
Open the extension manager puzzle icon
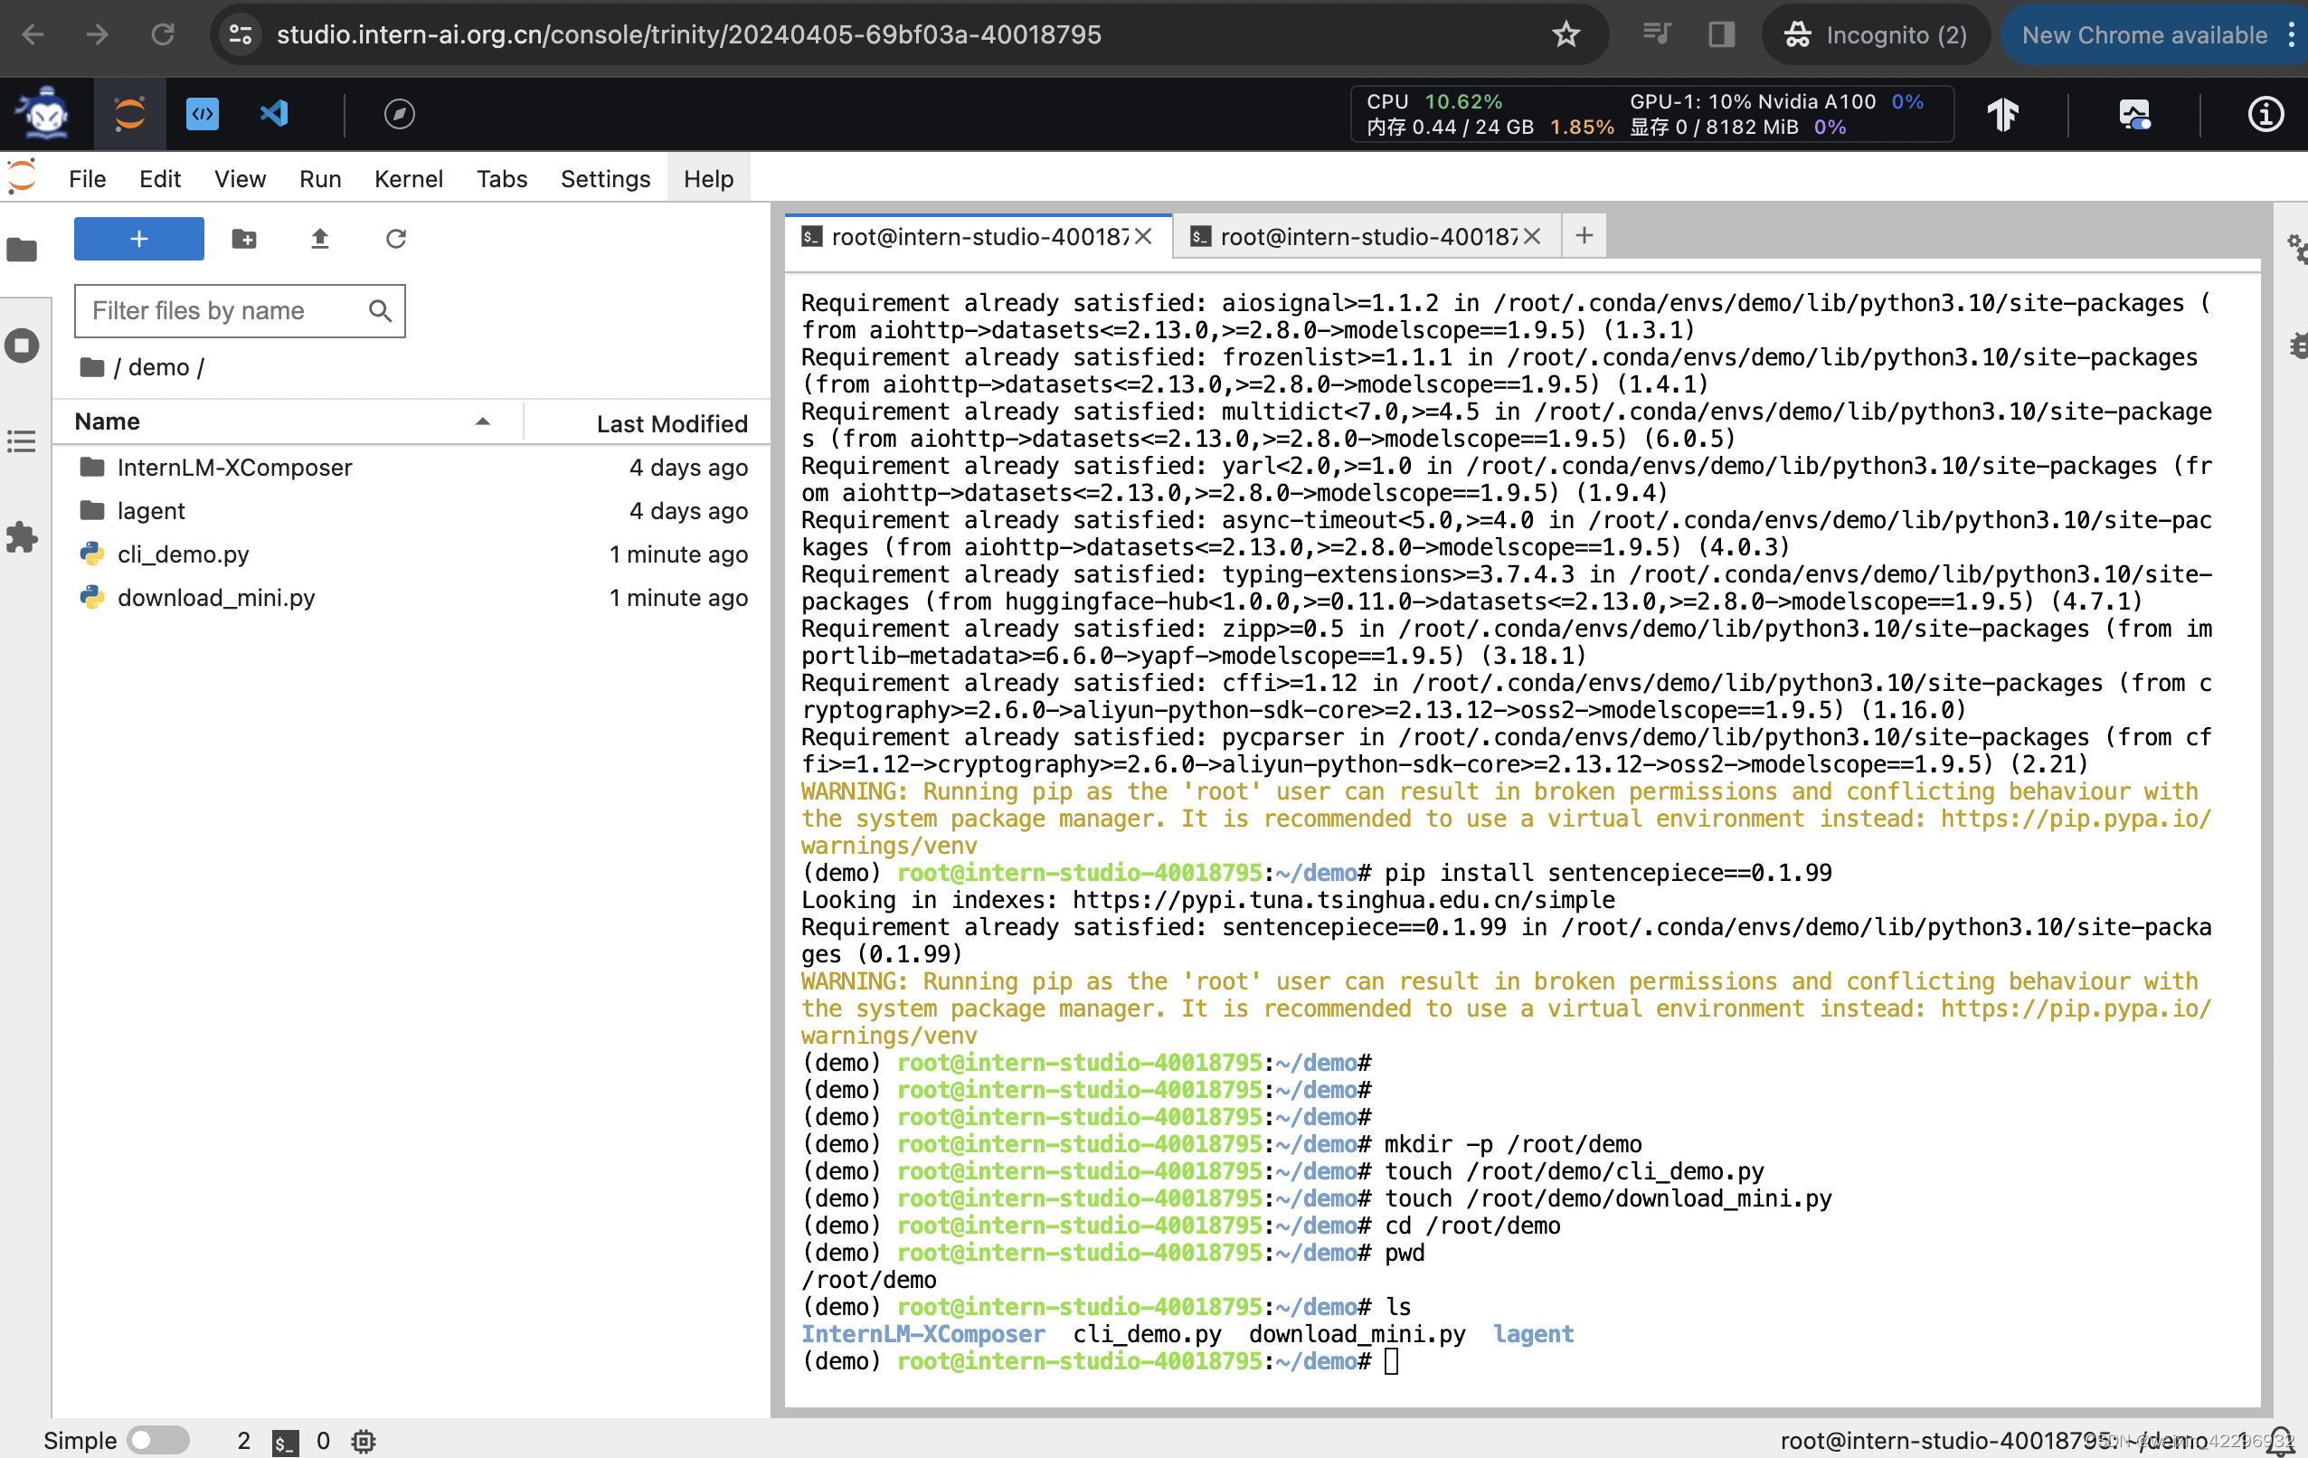pos(22,537)
